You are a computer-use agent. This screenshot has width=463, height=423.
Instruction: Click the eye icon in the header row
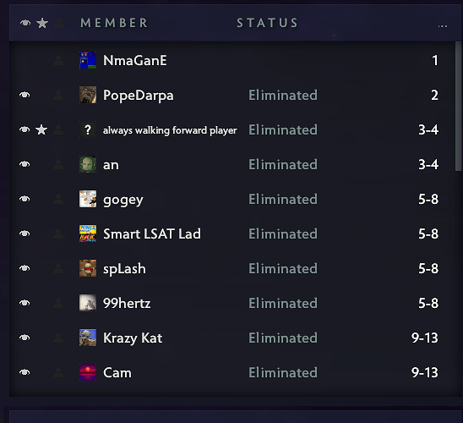click(25, 23)
